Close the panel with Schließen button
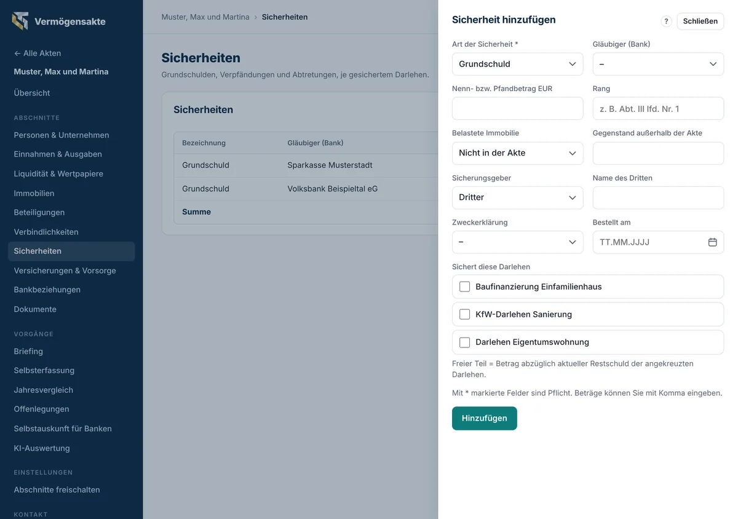This screenshot has height=519, width=738. 700,21
